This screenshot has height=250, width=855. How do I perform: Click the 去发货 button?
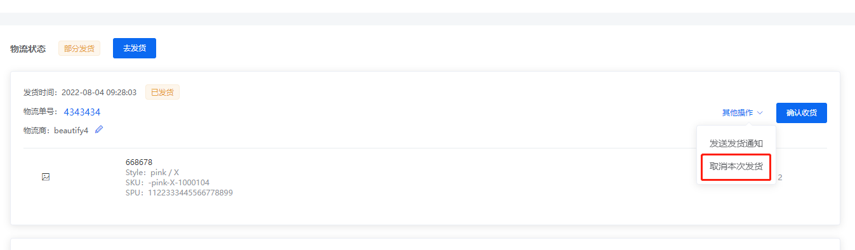(135, 48)
